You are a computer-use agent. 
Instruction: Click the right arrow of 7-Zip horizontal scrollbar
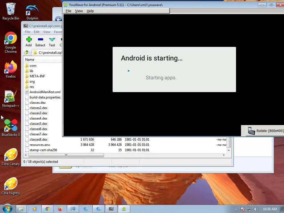pos(224,155)
